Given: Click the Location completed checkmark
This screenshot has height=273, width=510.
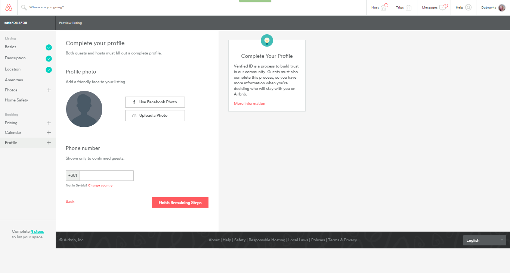Looking at the screenshot, I should point(49,70).
